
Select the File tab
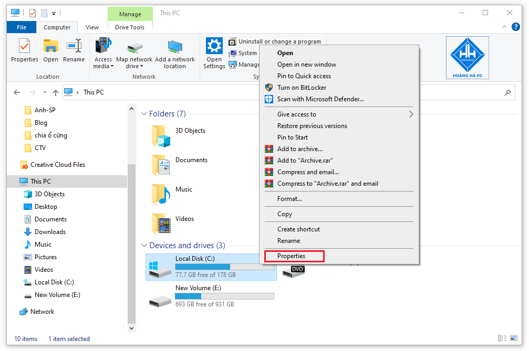click(x=22, y=27)
